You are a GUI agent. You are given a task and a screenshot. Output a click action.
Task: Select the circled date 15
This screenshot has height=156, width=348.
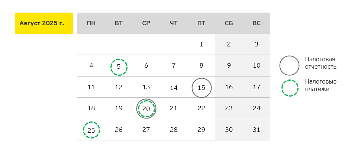pos(202,88)
